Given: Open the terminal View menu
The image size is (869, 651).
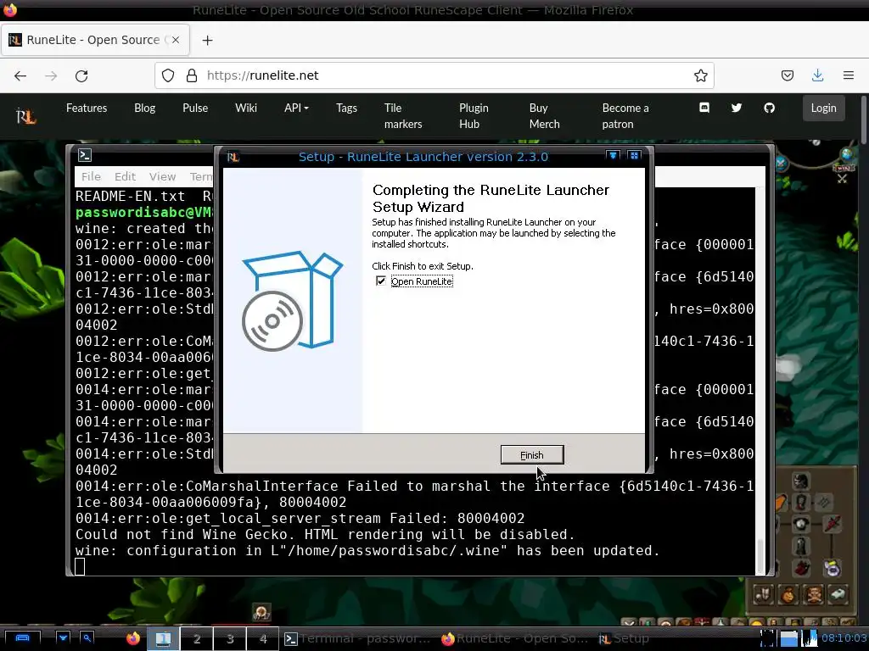Looking at the screenshot, I should coord(162,176).
